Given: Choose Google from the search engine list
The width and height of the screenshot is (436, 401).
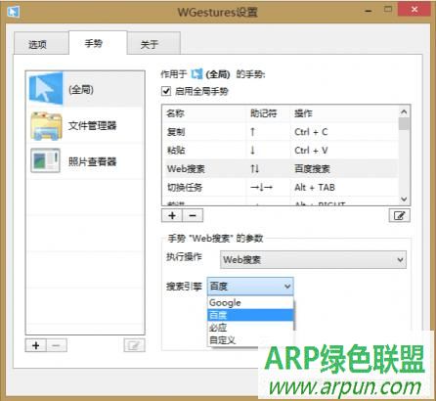Looking at the screenshot, I should coord(250,302).
